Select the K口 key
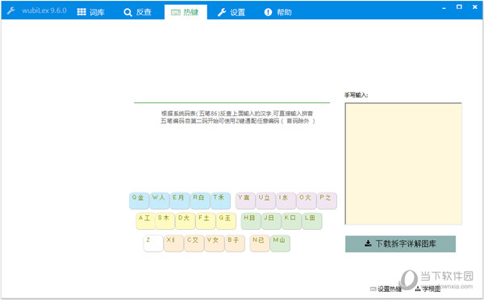484x300 pixels. pos(291,221)
